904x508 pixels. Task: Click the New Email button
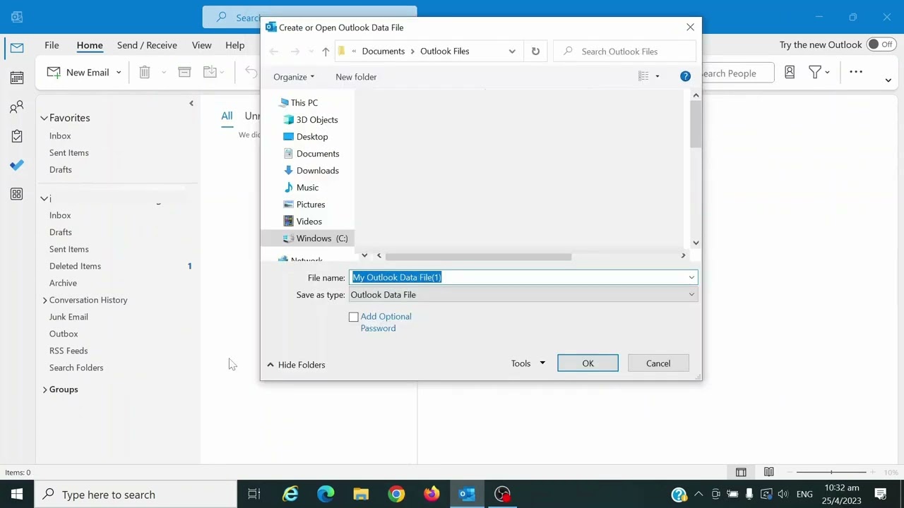78,72
